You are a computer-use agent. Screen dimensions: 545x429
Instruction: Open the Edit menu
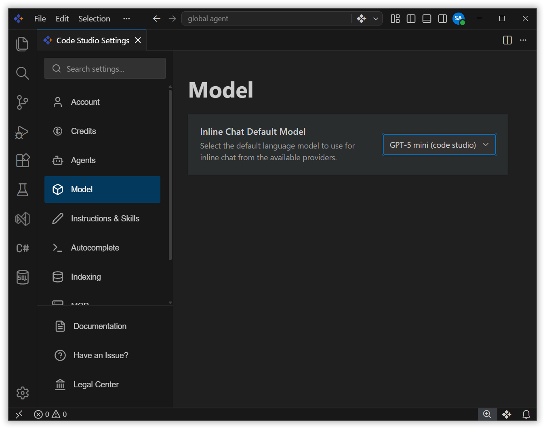62,19
